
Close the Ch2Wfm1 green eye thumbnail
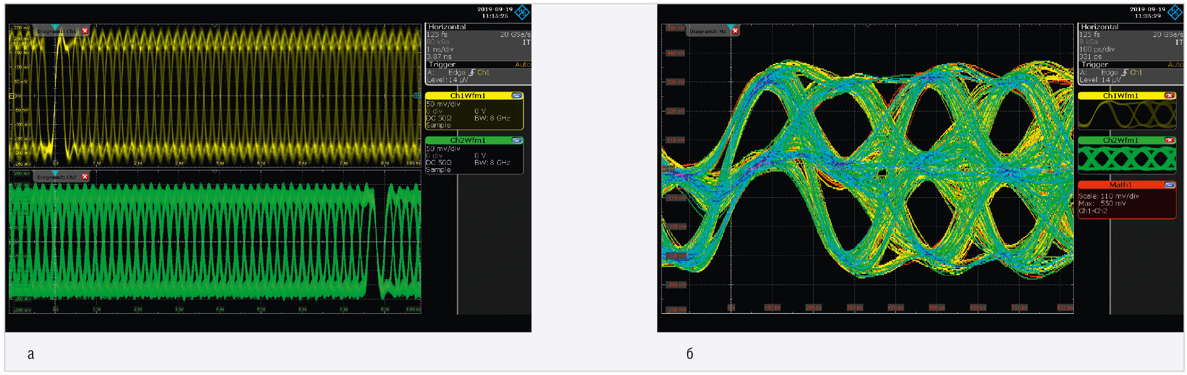[1169, 140]
